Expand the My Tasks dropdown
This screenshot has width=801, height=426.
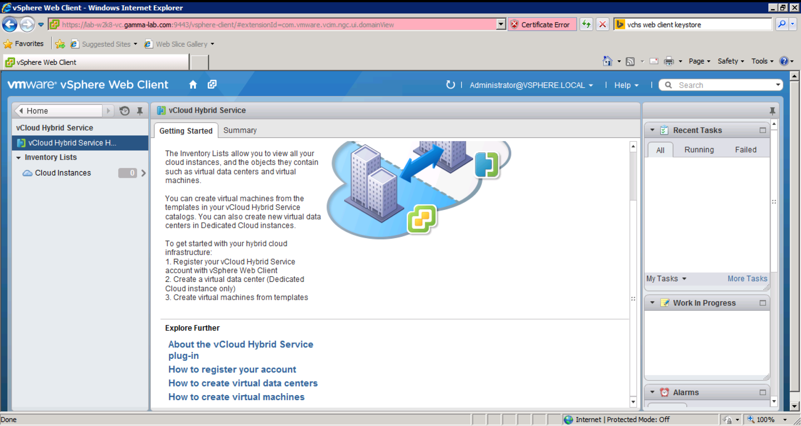(666, 279)
